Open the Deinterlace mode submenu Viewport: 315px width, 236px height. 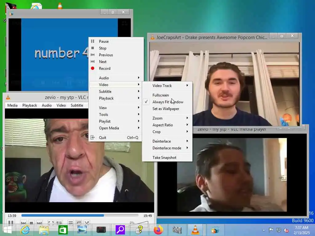point(167,148)
